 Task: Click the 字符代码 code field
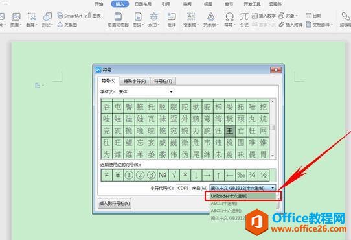tap(183, 188)
